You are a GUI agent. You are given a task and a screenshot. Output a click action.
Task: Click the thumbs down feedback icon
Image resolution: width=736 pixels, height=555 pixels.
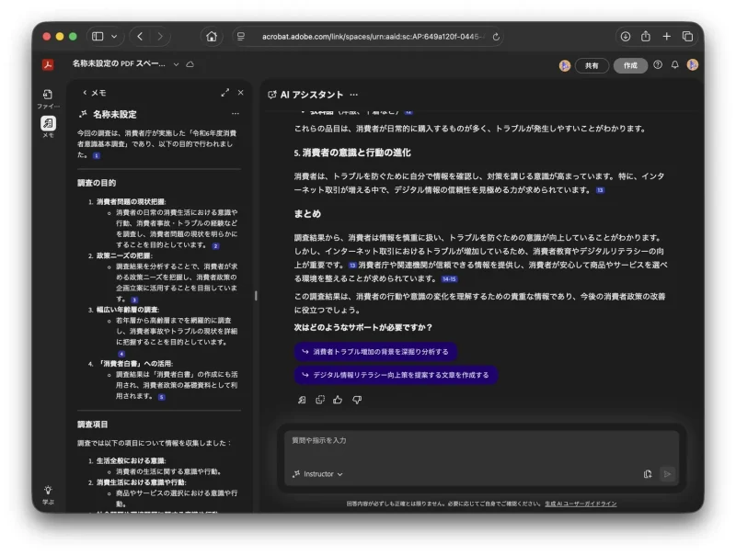click(357, 400)
